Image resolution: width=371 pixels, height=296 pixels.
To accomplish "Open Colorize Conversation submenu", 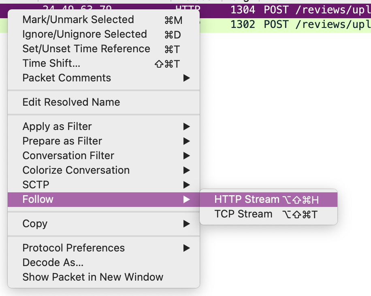I will pos(76,170).
